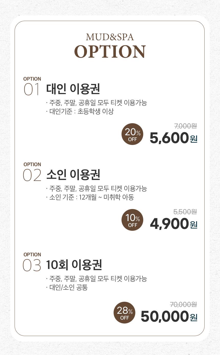Click the struck-through 5,500원 original price
This screenshot has height=355, width=220.
tap(185, 212)
